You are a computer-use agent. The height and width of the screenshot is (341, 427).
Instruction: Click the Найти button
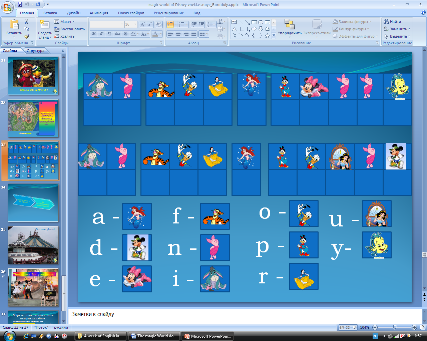[392, 22]
